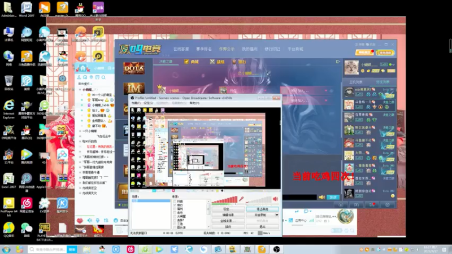452x254 pixels.
Task: Open PotPlayer 64 bit desktop icon
Action: (8, 207)
